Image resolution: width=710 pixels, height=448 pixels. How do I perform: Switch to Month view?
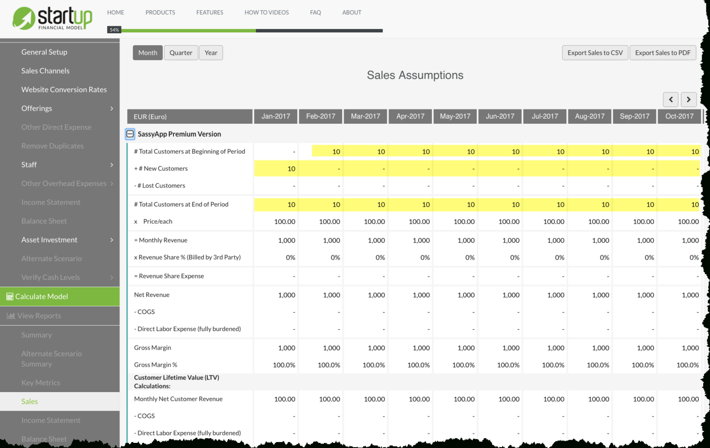(148, 53)
